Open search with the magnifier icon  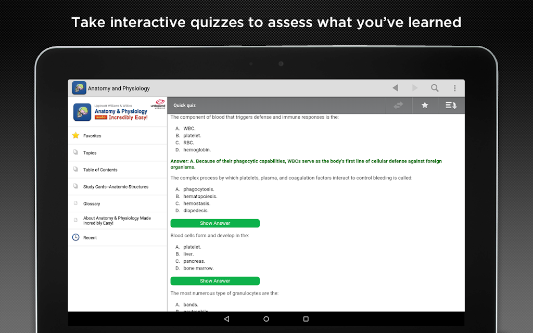[435, 88]
